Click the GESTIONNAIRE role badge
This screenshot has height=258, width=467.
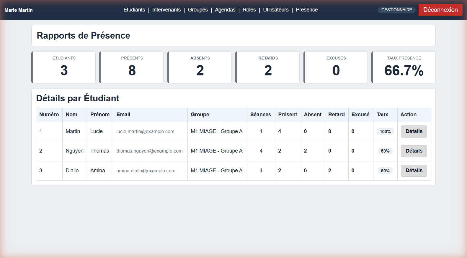396,10
